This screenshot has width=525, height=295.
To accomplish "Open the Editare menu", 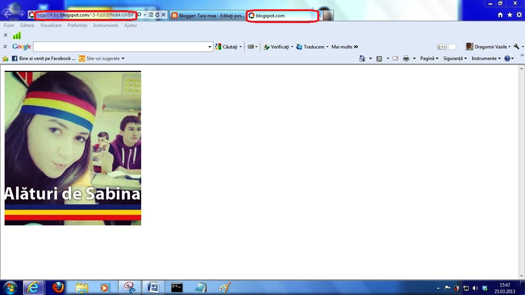I will (x=27, y=25).
